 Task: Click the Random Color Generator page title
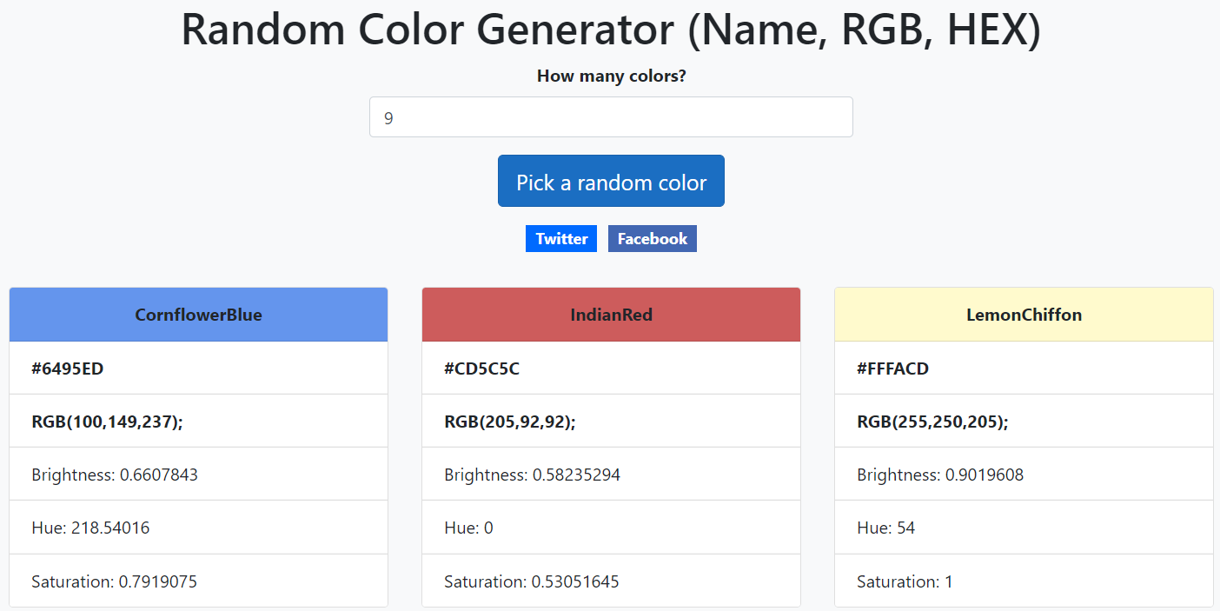point(611,29)
